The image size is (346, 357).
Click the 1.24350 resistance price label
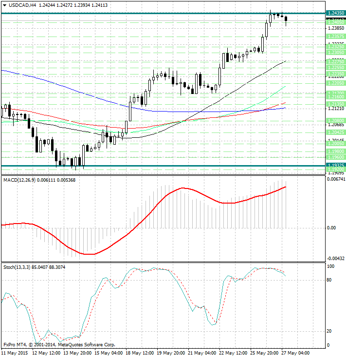336,13
